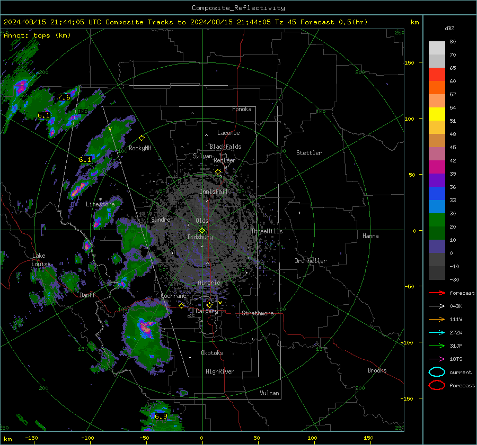Click the RedDeer city label

tap(225, 160)
